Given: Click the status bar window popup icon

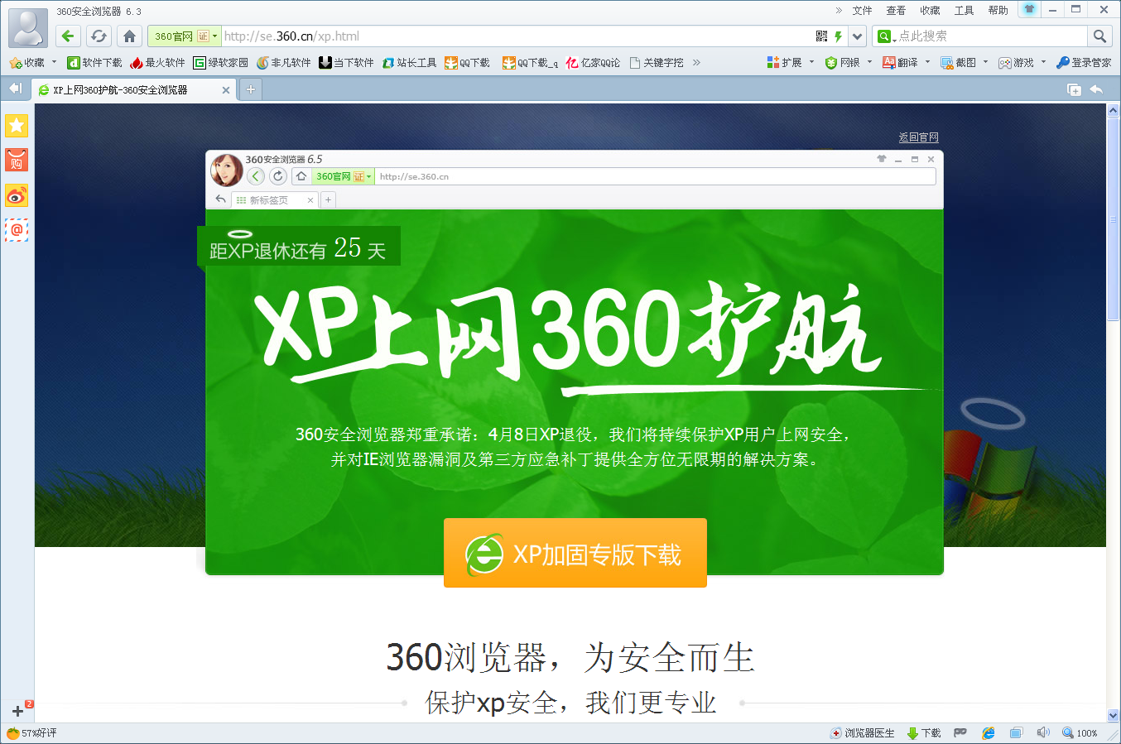Looking at the screenshot, I should 1016,733.
